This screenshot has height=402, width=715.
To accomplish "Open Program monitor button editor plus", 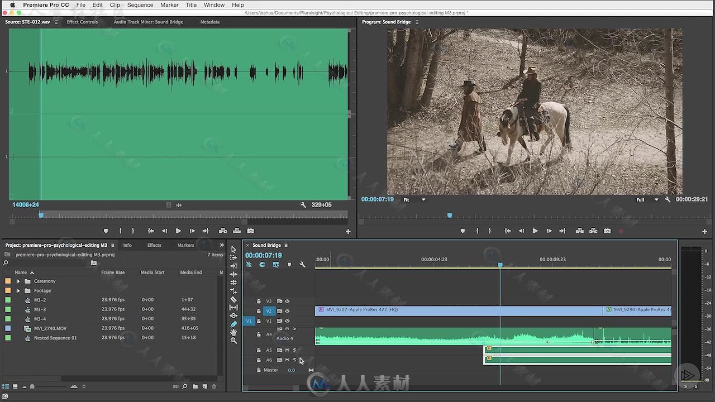I will [x=704, y=231].
